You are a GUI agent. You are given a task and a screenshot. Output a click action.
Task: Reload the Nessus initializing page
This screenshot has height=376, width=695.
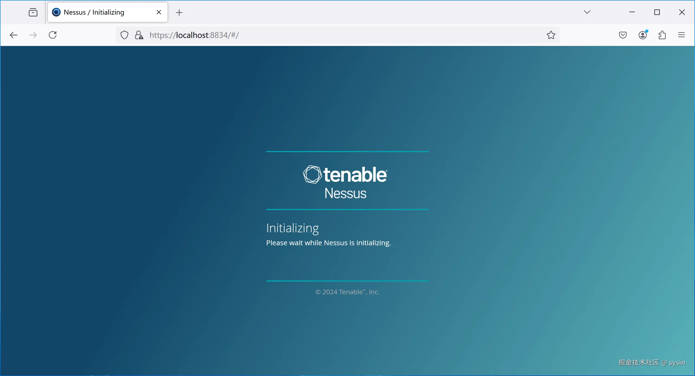(x=52, y=35)
